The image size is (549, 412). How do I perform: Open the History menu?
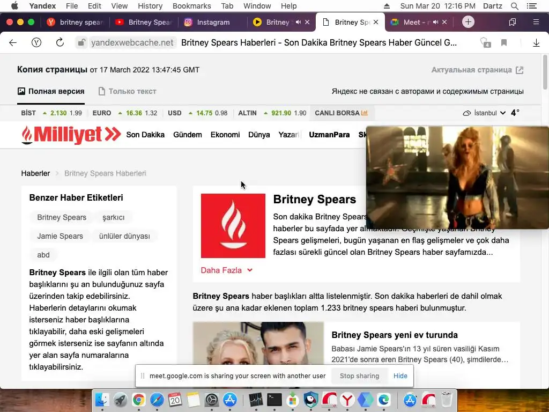[150, 6]
